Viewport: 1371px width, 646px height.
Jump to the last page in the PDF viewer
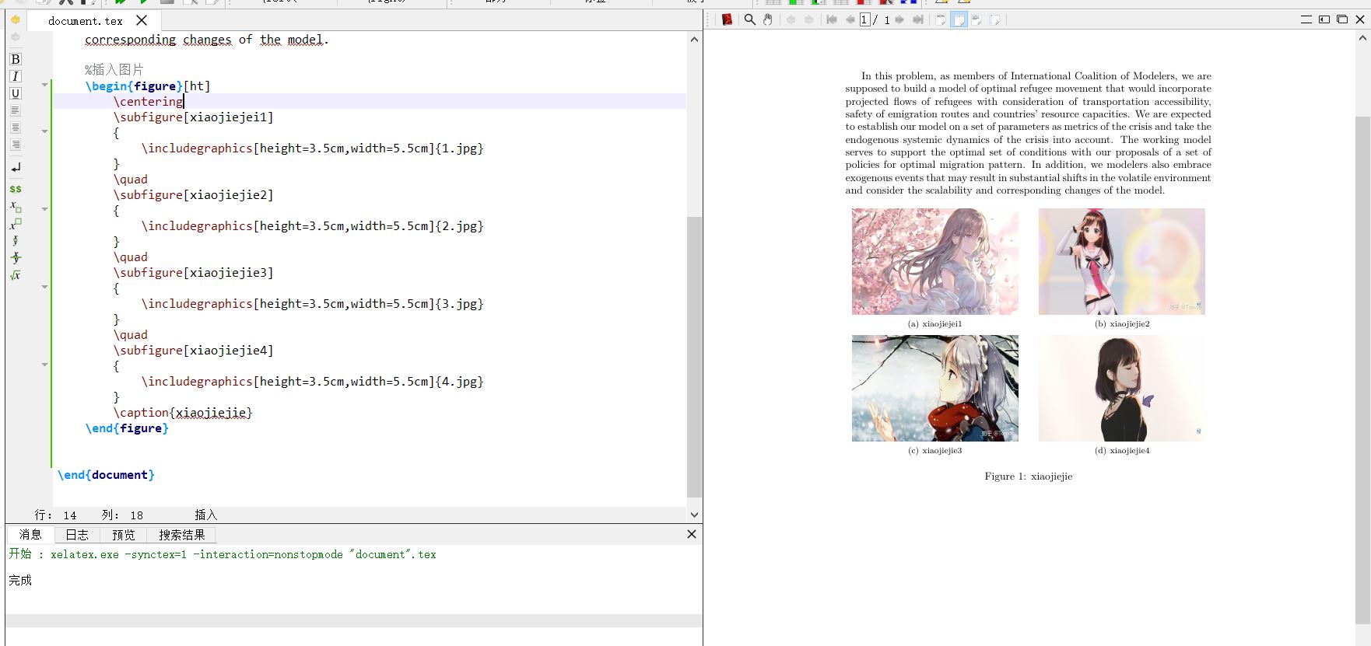pos(918,19)
